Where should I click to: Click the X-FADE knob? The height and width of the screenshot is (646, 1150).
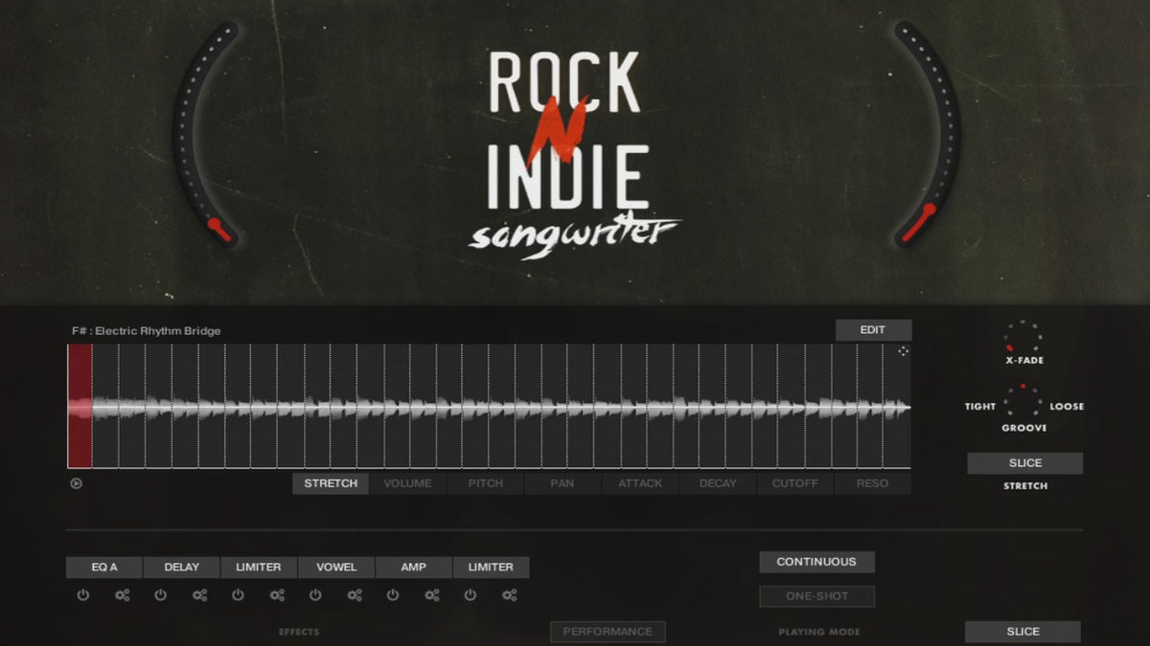pyautogui.click(x=1023, y=338)
